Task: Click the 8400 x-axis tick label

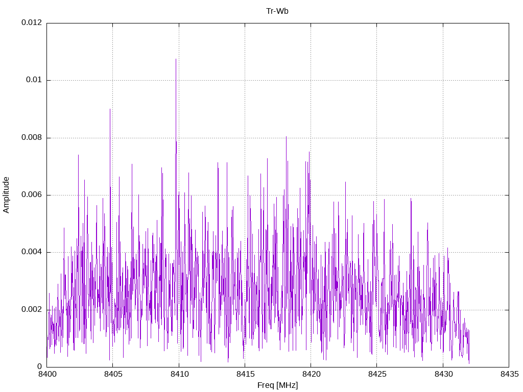Action: (x=47, y=374)
